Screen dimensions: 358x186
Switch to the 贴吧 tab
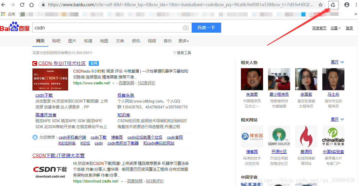click(56, 41)
